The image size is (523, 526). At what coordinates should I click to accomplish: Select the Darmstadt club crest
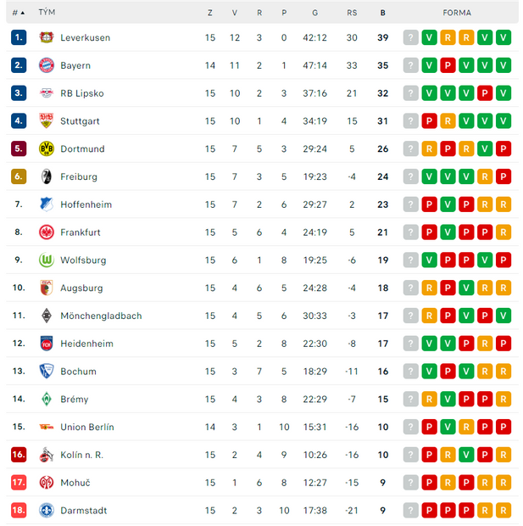pos(47,511)
